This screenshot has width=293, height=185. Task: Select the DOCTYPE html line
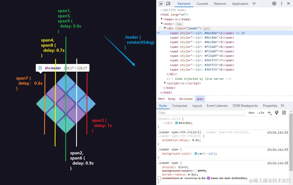pyautogui.click(x=173, y=10)
